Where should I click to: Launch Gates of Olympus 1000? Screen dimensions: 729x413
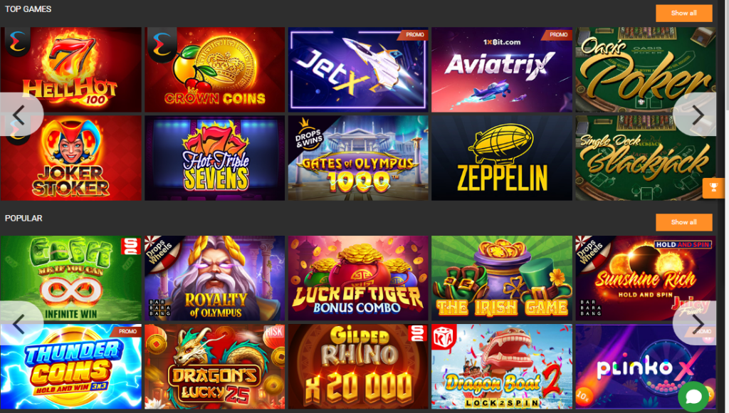[358, 158]
